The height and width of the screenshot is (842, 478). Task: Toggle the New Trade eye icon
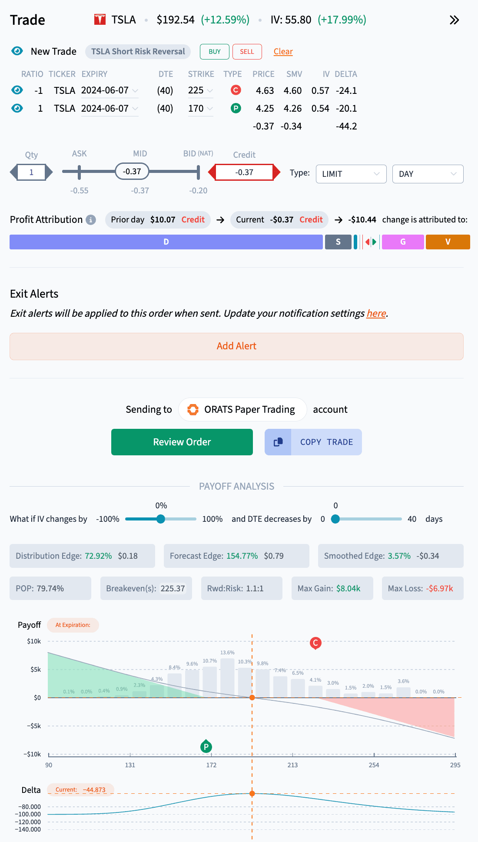17,51
